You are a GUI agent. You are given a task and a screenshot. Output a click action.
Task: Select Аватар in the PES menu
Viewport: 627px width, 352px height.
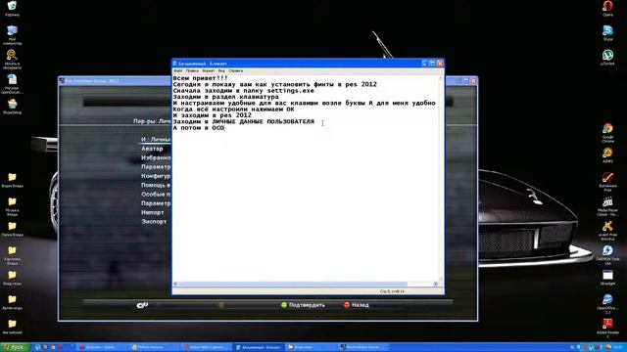click(152, 149)
